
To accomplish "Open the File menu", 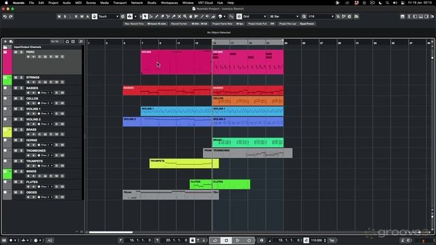I will tap(31, 3).
